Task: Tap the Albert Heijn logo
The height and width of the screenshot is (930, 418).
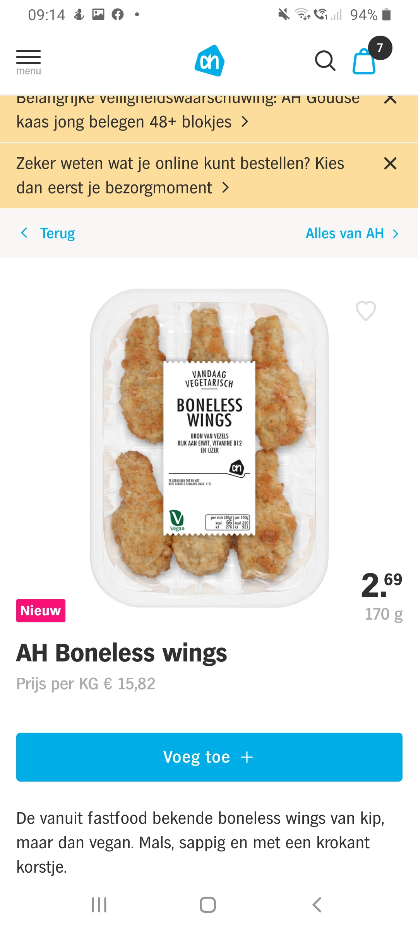Action: coord(209,61)
